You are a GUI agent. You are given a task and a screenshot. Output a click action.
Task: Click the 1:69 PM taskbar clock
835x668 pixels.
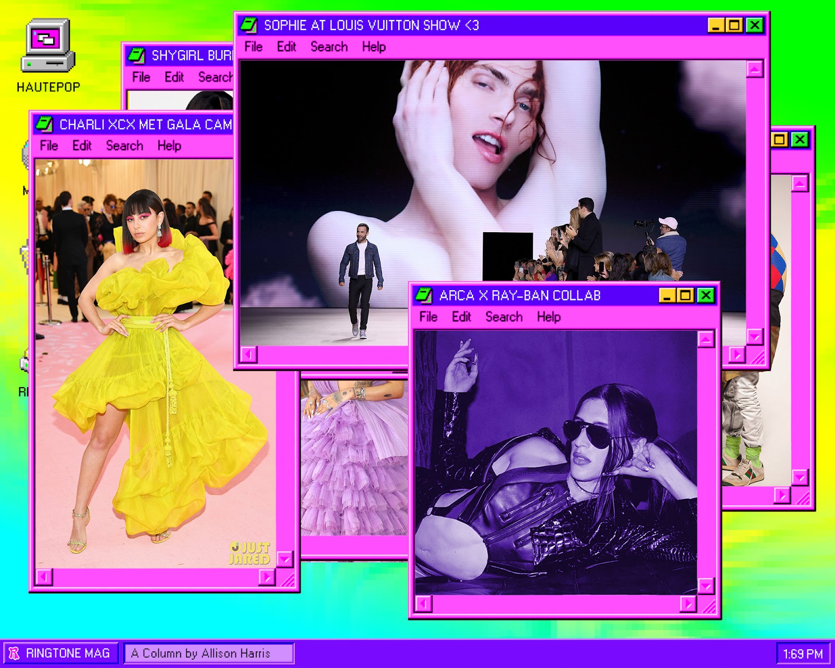(x=803, y=654)
